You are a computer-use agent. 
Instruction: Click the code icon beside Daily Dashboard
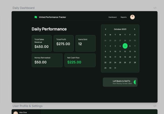click(155, 8)
